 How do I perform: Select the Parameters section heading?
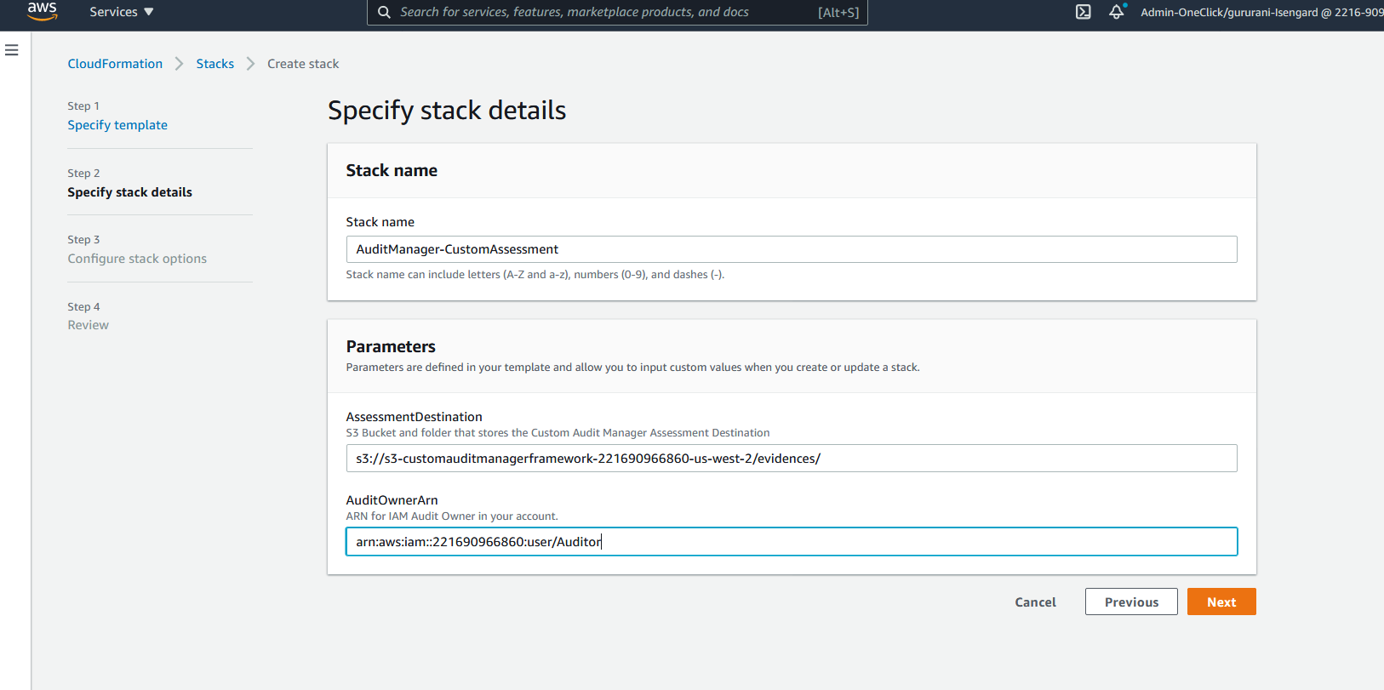pos(391,346)
